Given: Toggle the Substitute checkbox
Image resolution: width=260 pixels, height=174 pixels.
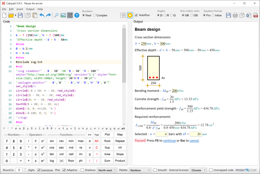Looking at the screenshot, I should (45, 170).
